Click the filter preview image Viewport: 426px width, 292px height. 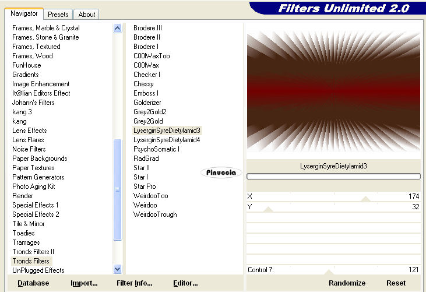point(333,91)
